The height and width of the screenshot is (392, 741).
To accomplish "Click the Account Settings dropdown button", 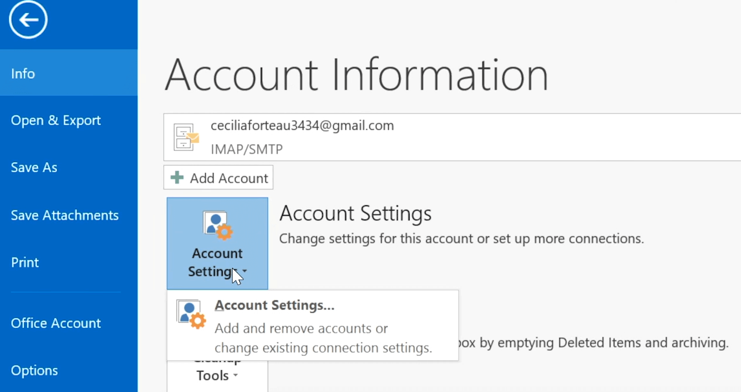I will coord(217,243).
